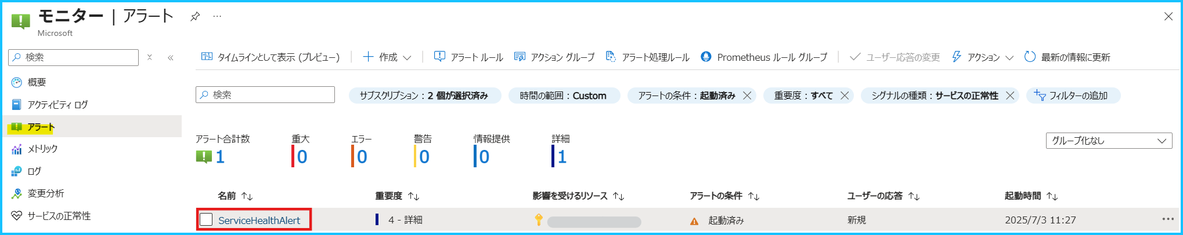Expand the アクション dropdown menu

983,57
